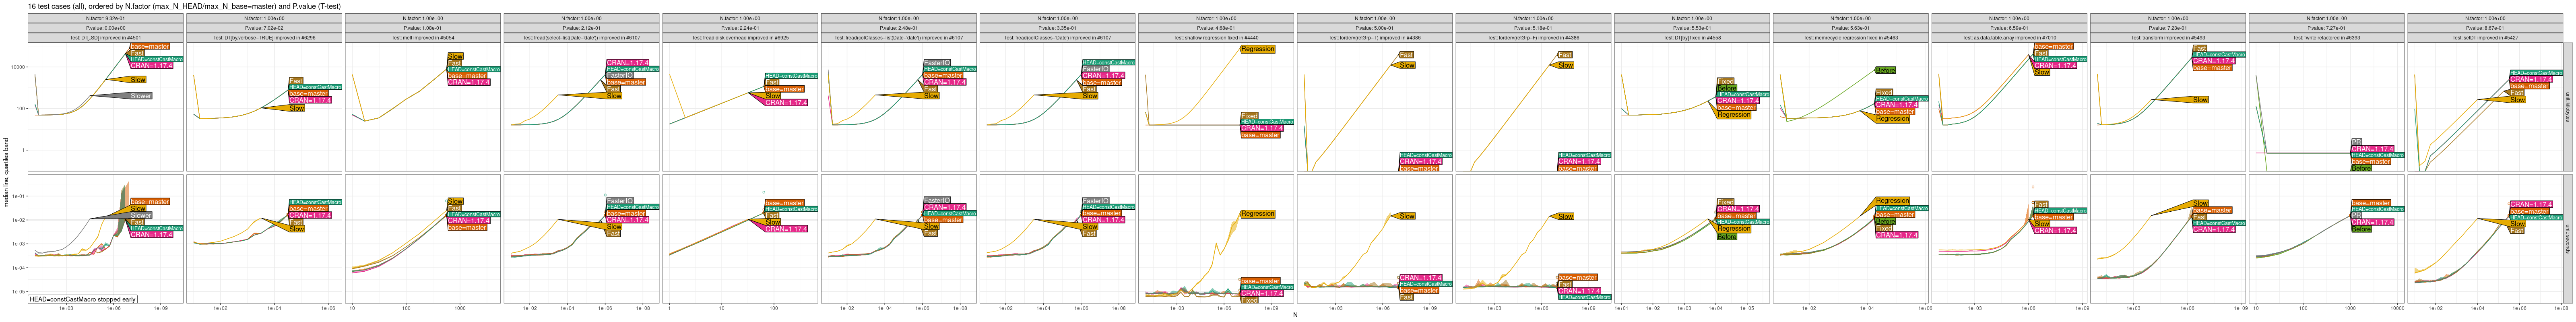This screenshot has height=322, width=2576.
Task: Select the strip 'Test: fwrite refactored in #6393'
Action: tap(2326, 38)
